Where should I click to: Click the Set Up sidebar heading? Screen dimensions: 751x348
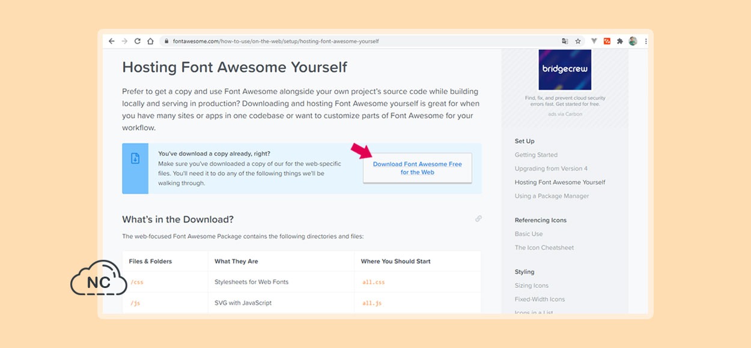tap(524, 141)
